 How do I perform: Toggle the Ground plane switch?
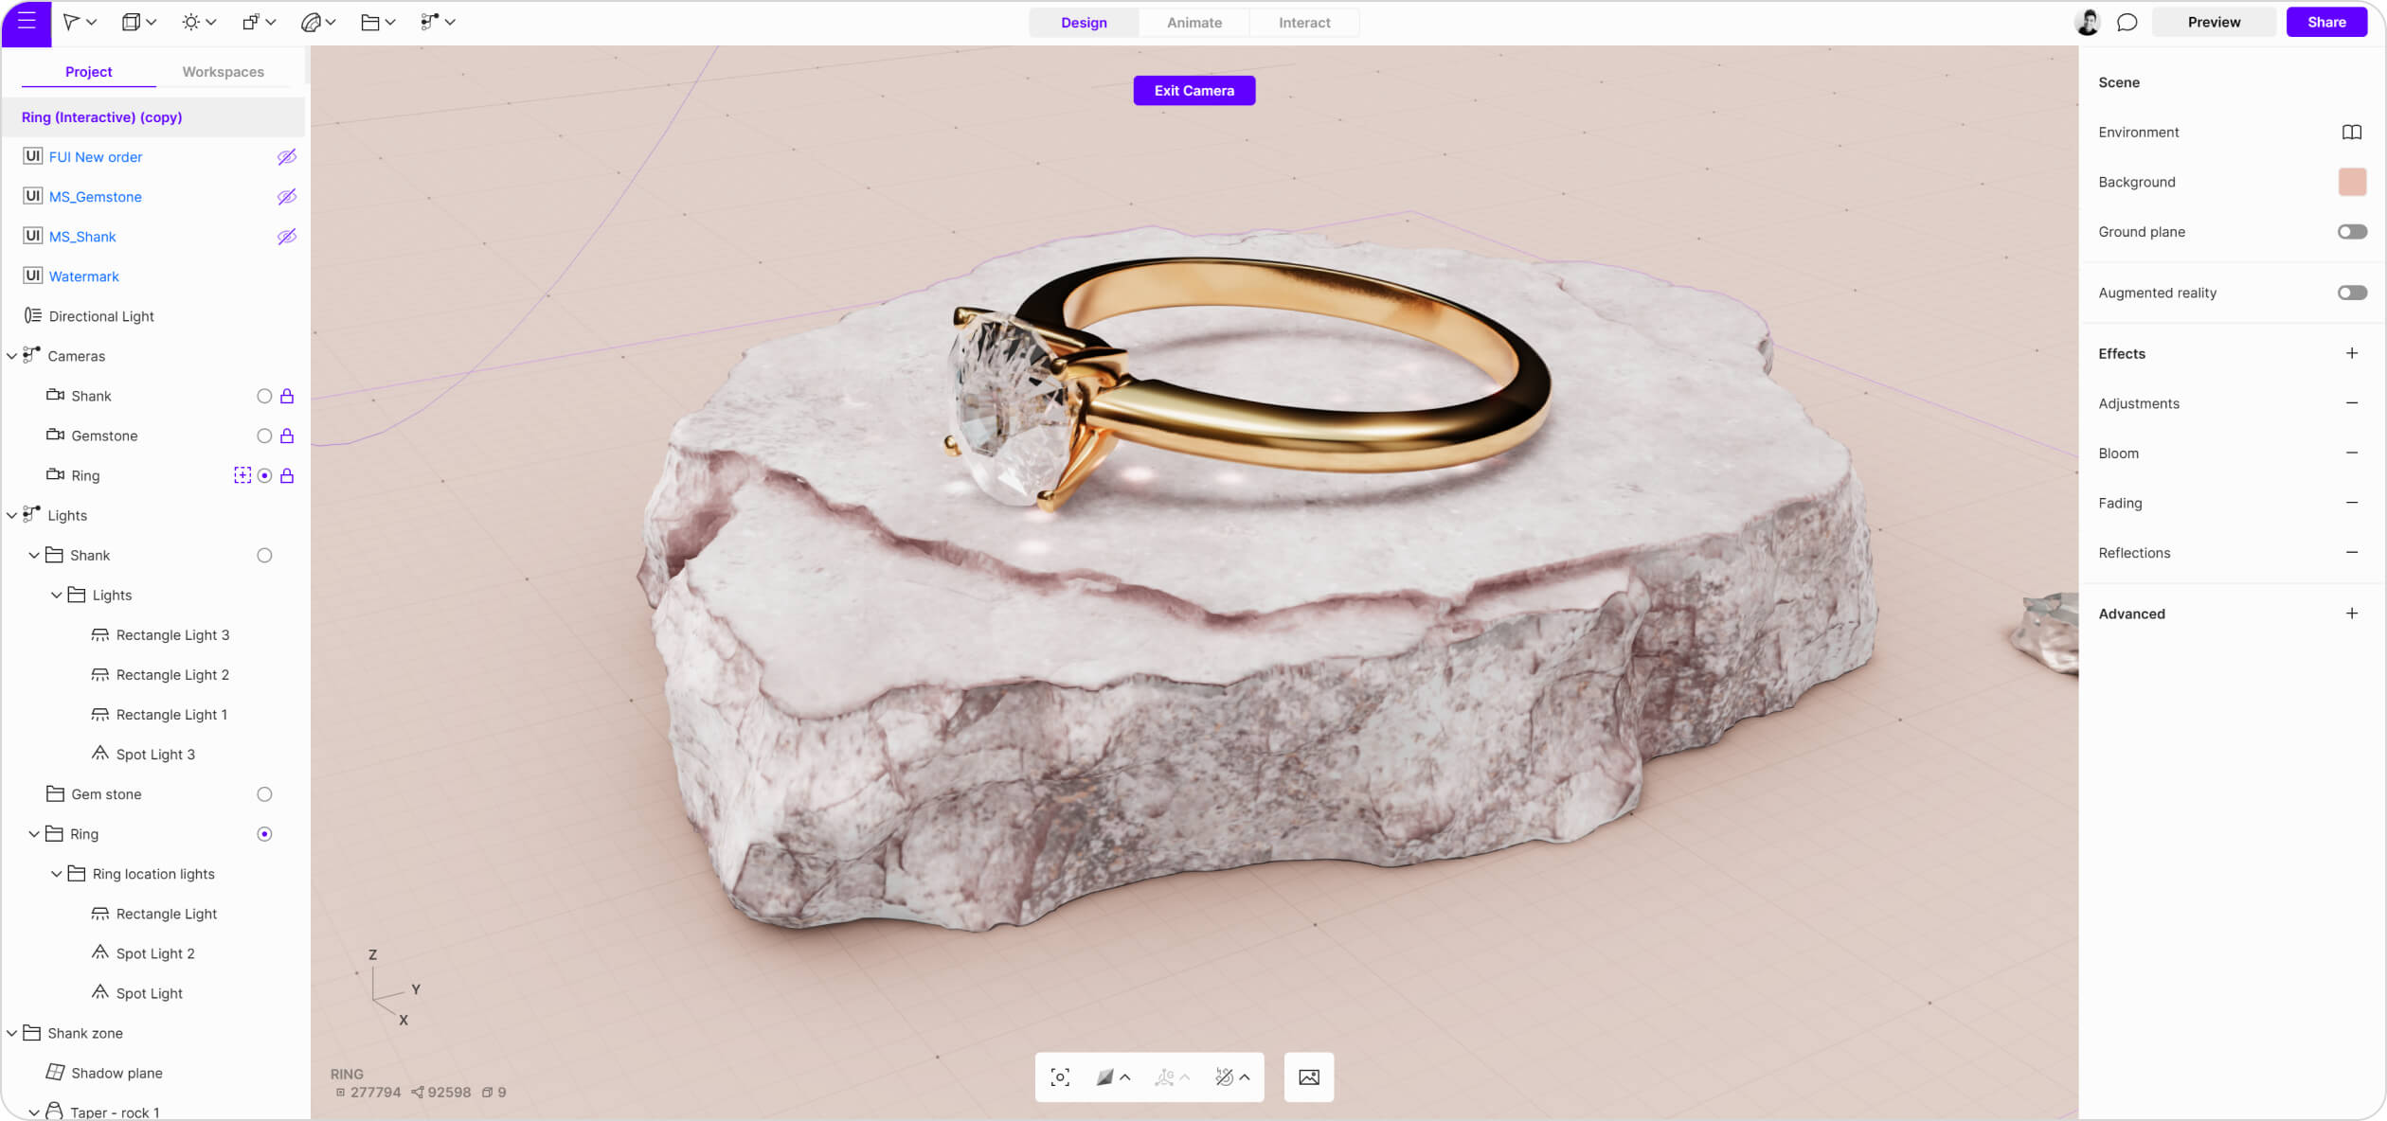[2351, 232]
